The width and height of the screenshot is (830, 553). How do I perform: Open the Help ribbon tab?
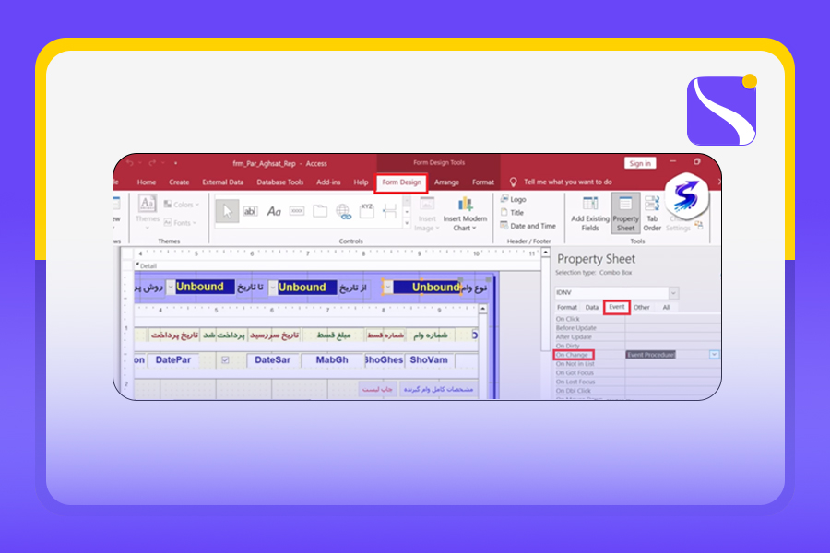click(361, 182)
